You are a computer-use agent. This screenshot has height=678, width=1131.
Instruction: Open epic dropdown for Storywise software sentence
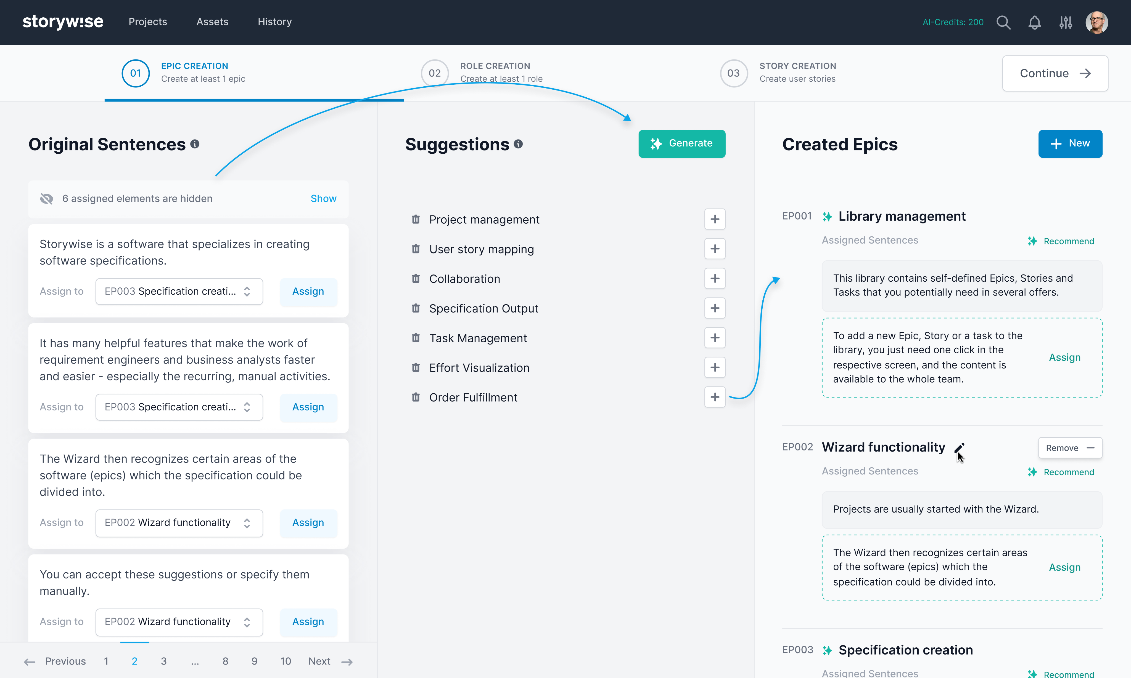click(179, 292)
